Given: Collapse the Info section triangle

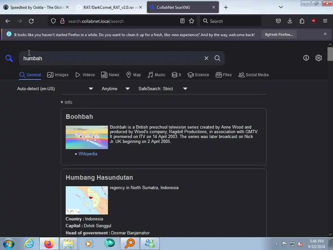Looking at the screenshot, I should 62,102.
